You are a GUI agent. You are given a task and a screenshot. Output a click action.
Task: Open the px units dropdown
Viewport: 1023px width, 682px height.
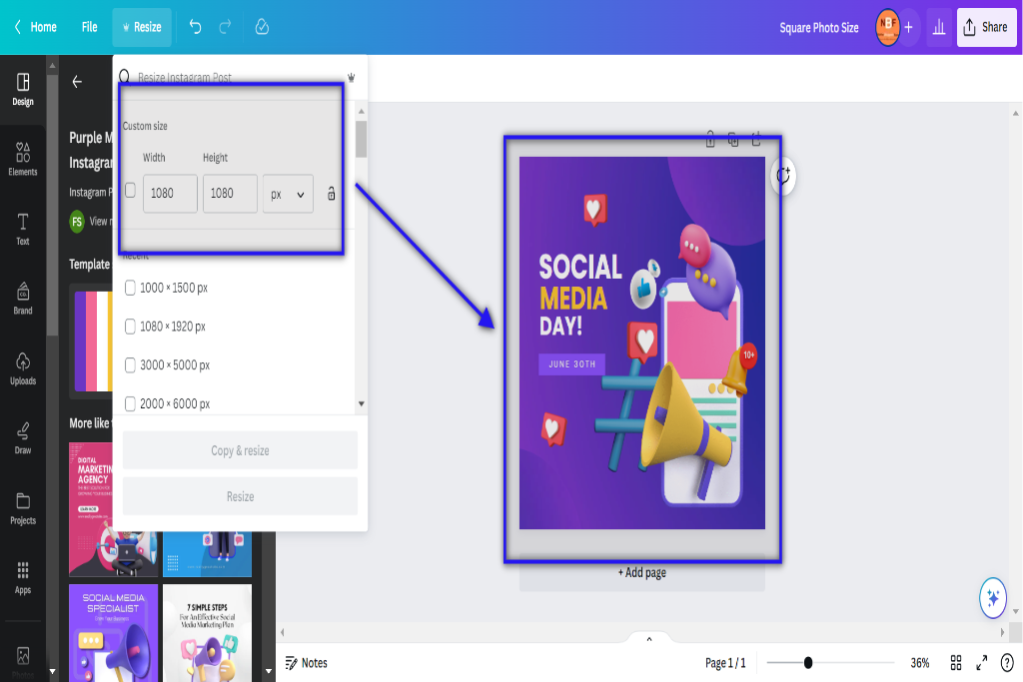[288, 194]
